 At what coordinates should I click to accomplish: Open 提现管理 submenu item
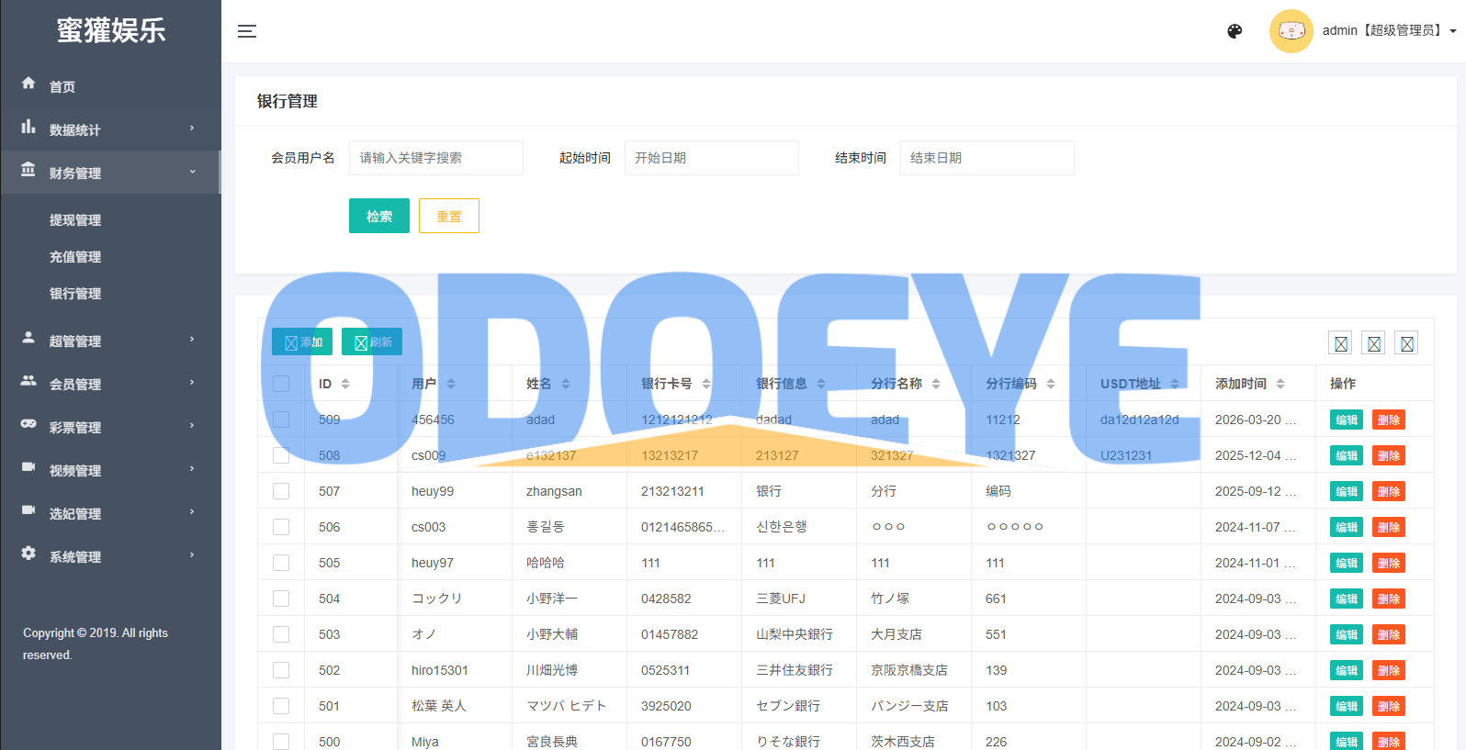(x=75, y=220)
